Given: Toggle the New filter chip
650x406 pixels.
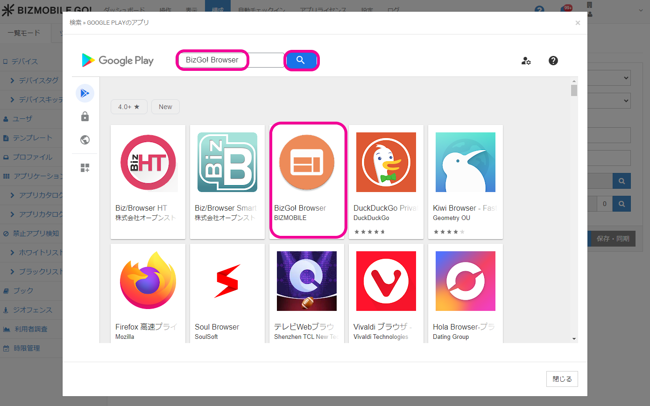Looking at the screenshot, I should click(165, 107).
